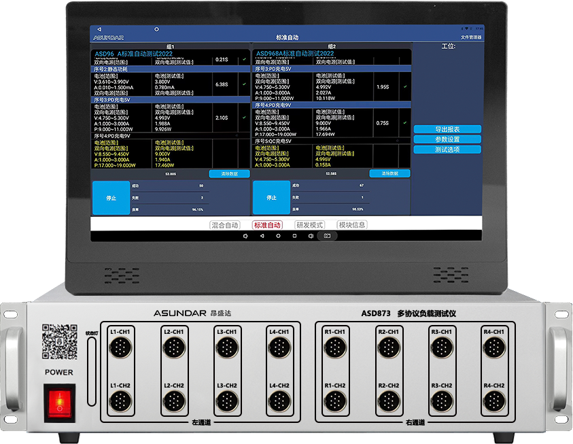
Task: Tap the circle home icon in top bar
Action: click(156, 29)
